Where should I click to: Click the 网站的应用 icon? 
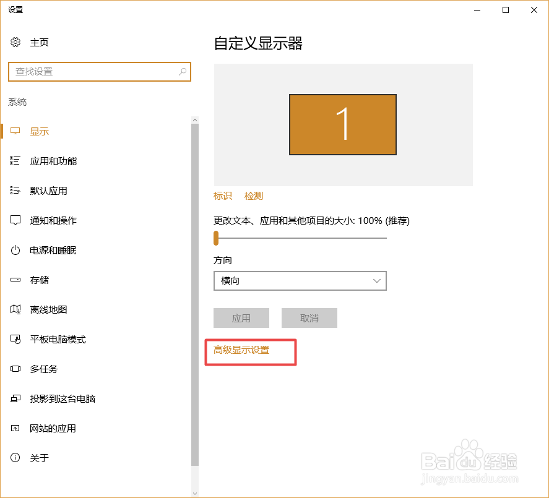click(15, 428)
